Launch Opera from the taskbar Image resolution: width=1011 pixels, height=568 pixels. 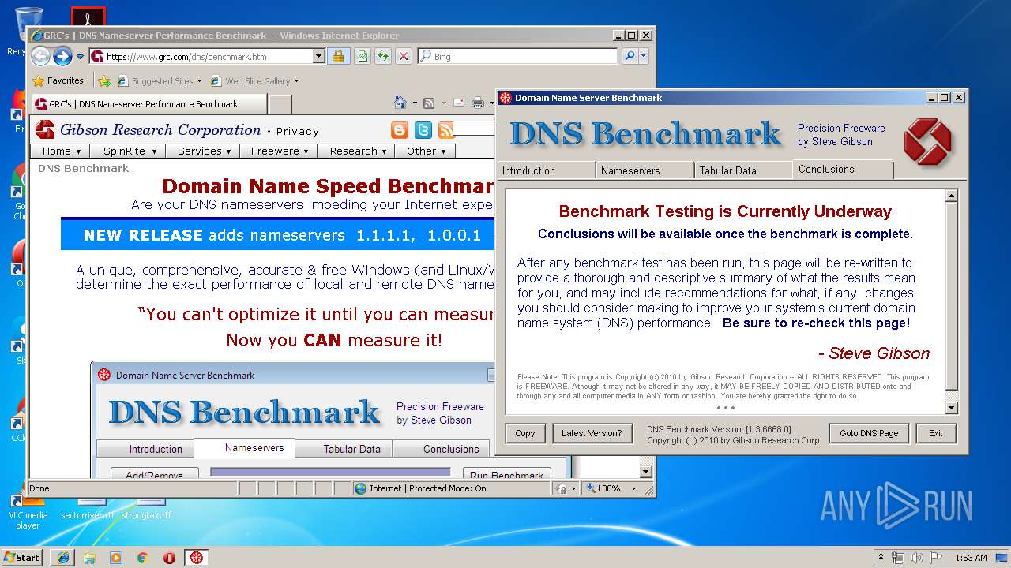pyautogui.click(x=170, y=557)
